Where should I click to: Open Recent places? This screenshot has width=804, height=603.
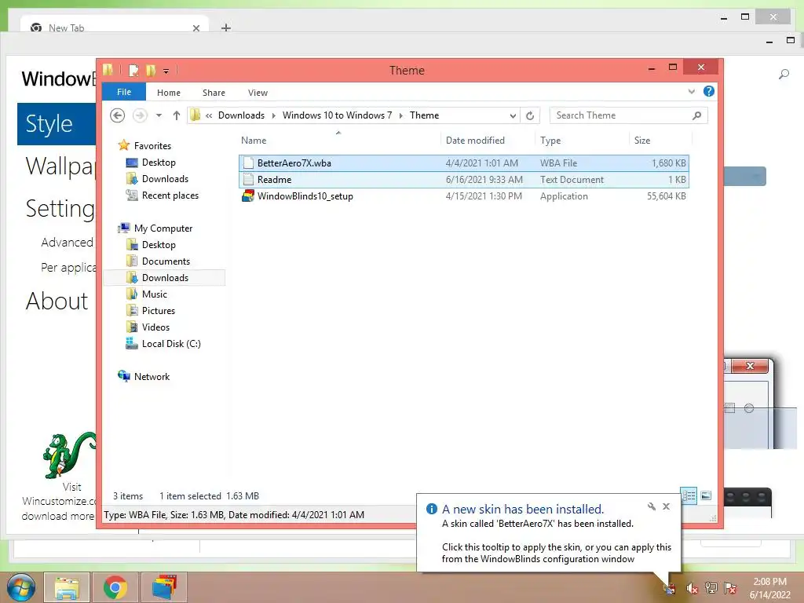[170, 196]
